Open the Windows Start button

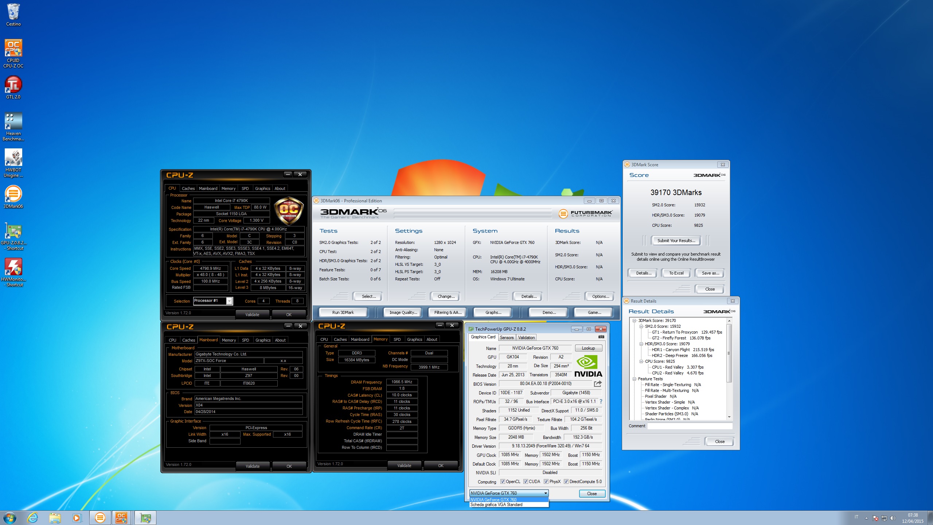(x=10, y=518)
